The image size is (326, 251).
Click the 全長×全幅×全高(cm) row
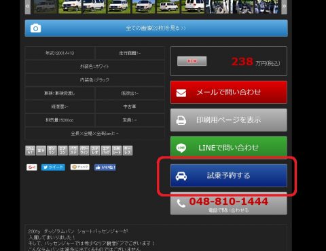point(94,134)
